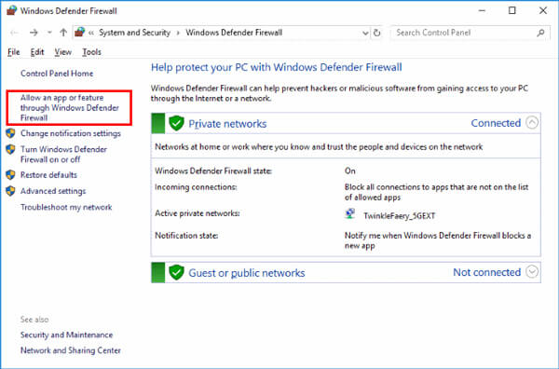Open the View menu

(x=62, y=52)
